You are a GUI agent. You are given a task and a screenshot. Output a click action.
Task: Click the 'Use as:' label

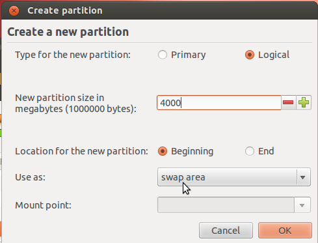[30, 177]
